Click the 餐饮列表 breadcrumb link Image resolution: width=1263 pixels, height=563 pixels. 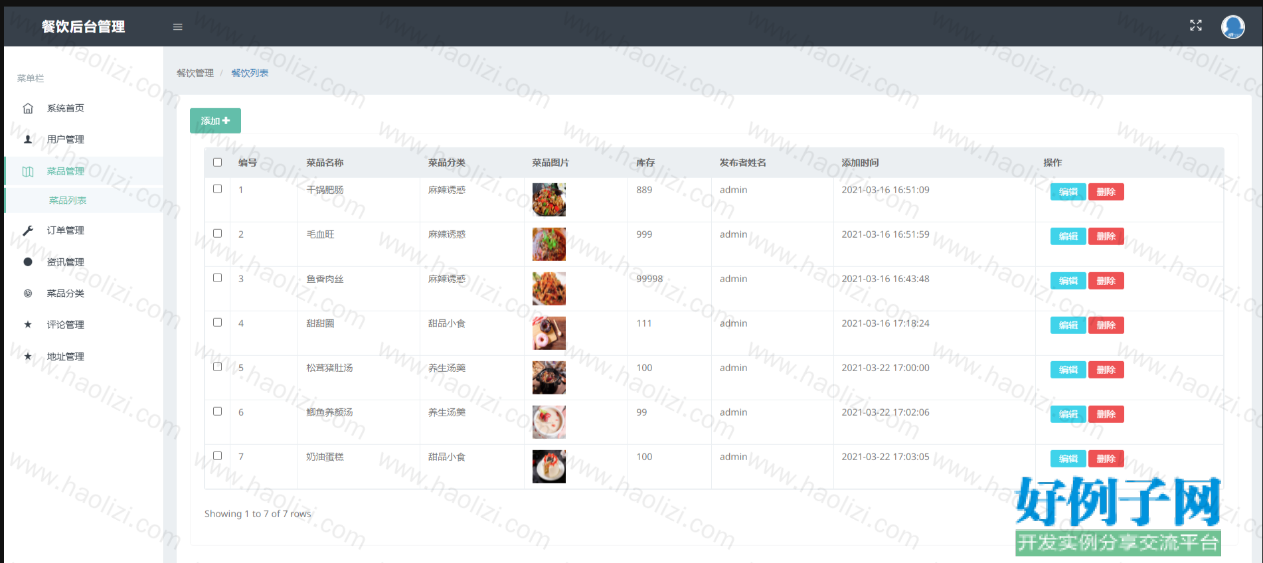pos(250,73)
